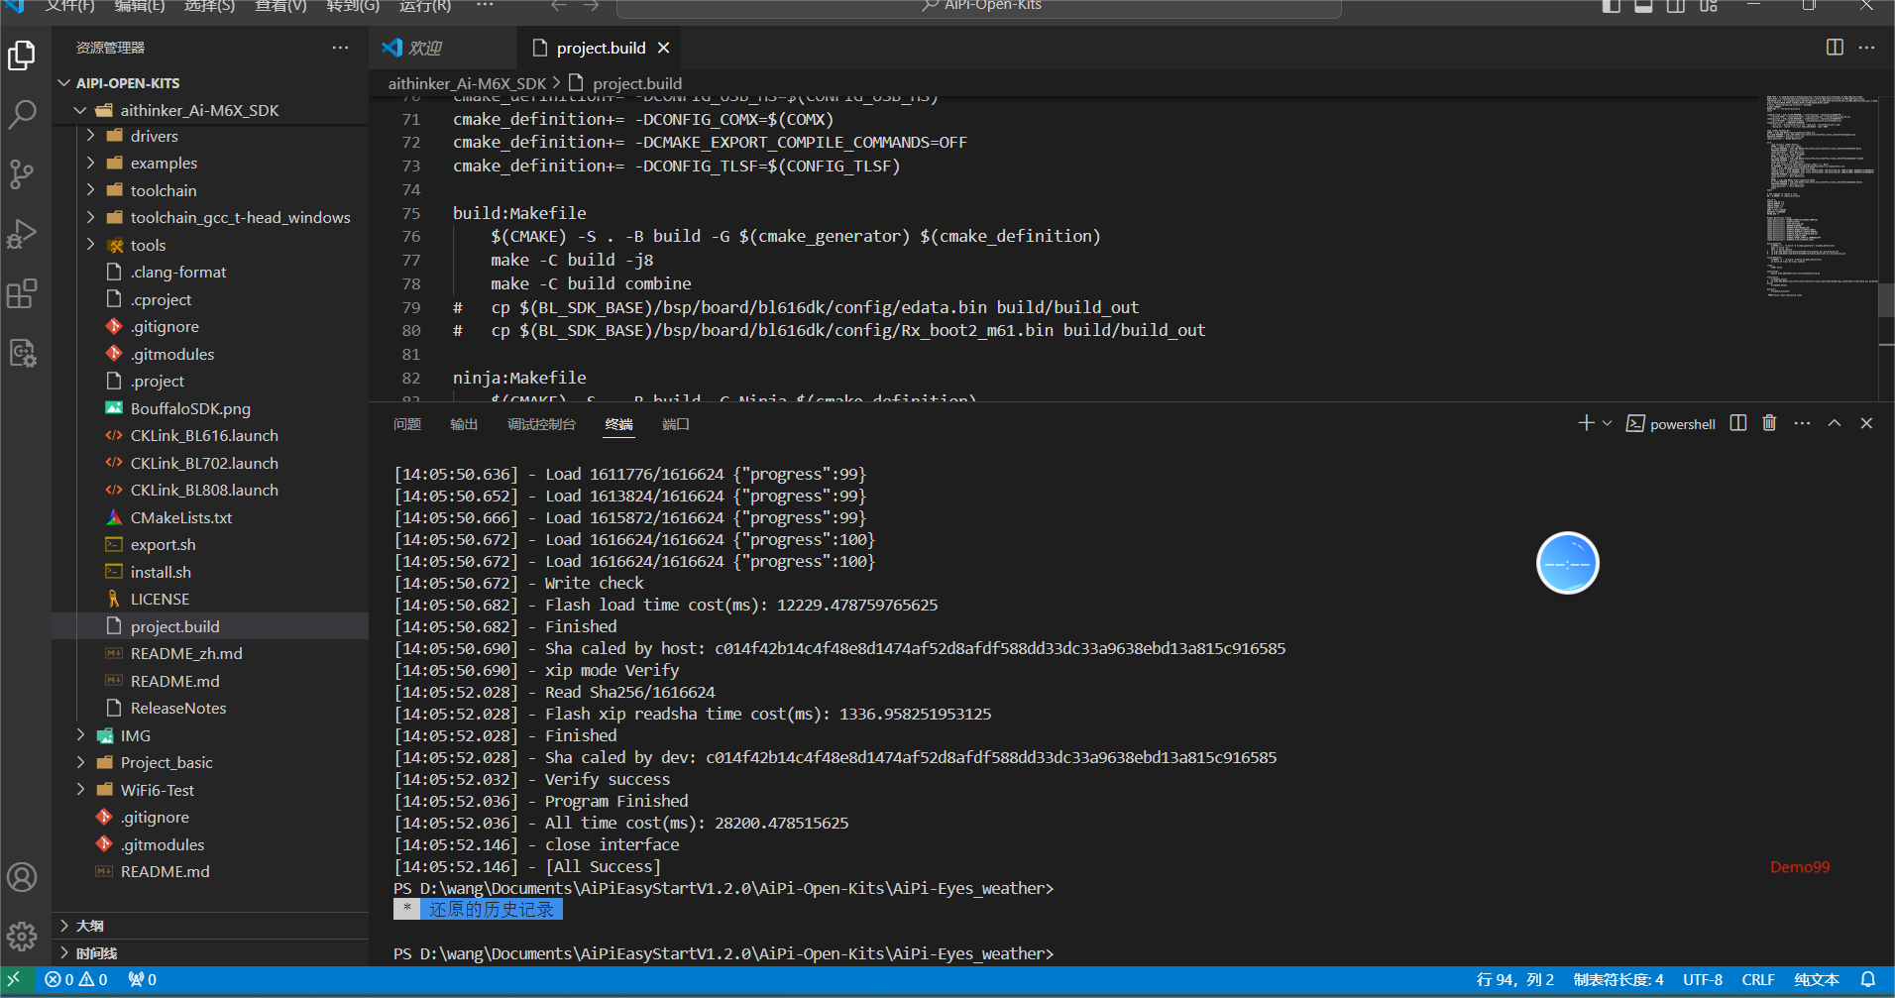
Task: Click 行 94, 列 2 cursor position
Action: tap(1514, 979)
